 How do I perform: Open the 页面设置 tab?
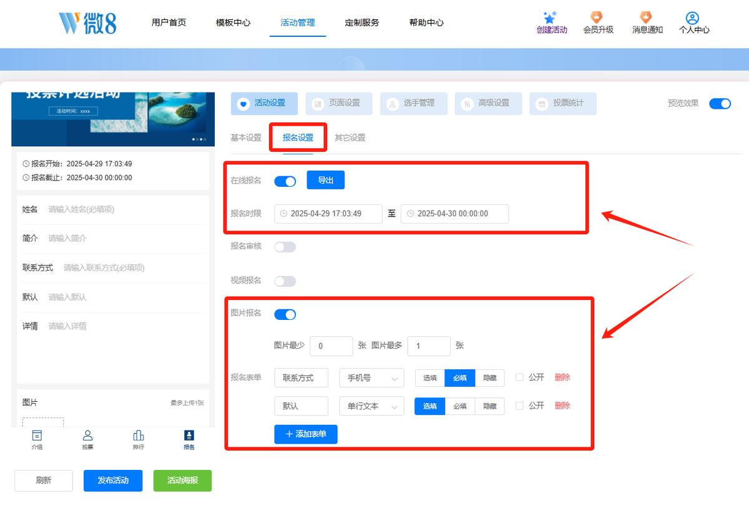click(x=339, y=103)
